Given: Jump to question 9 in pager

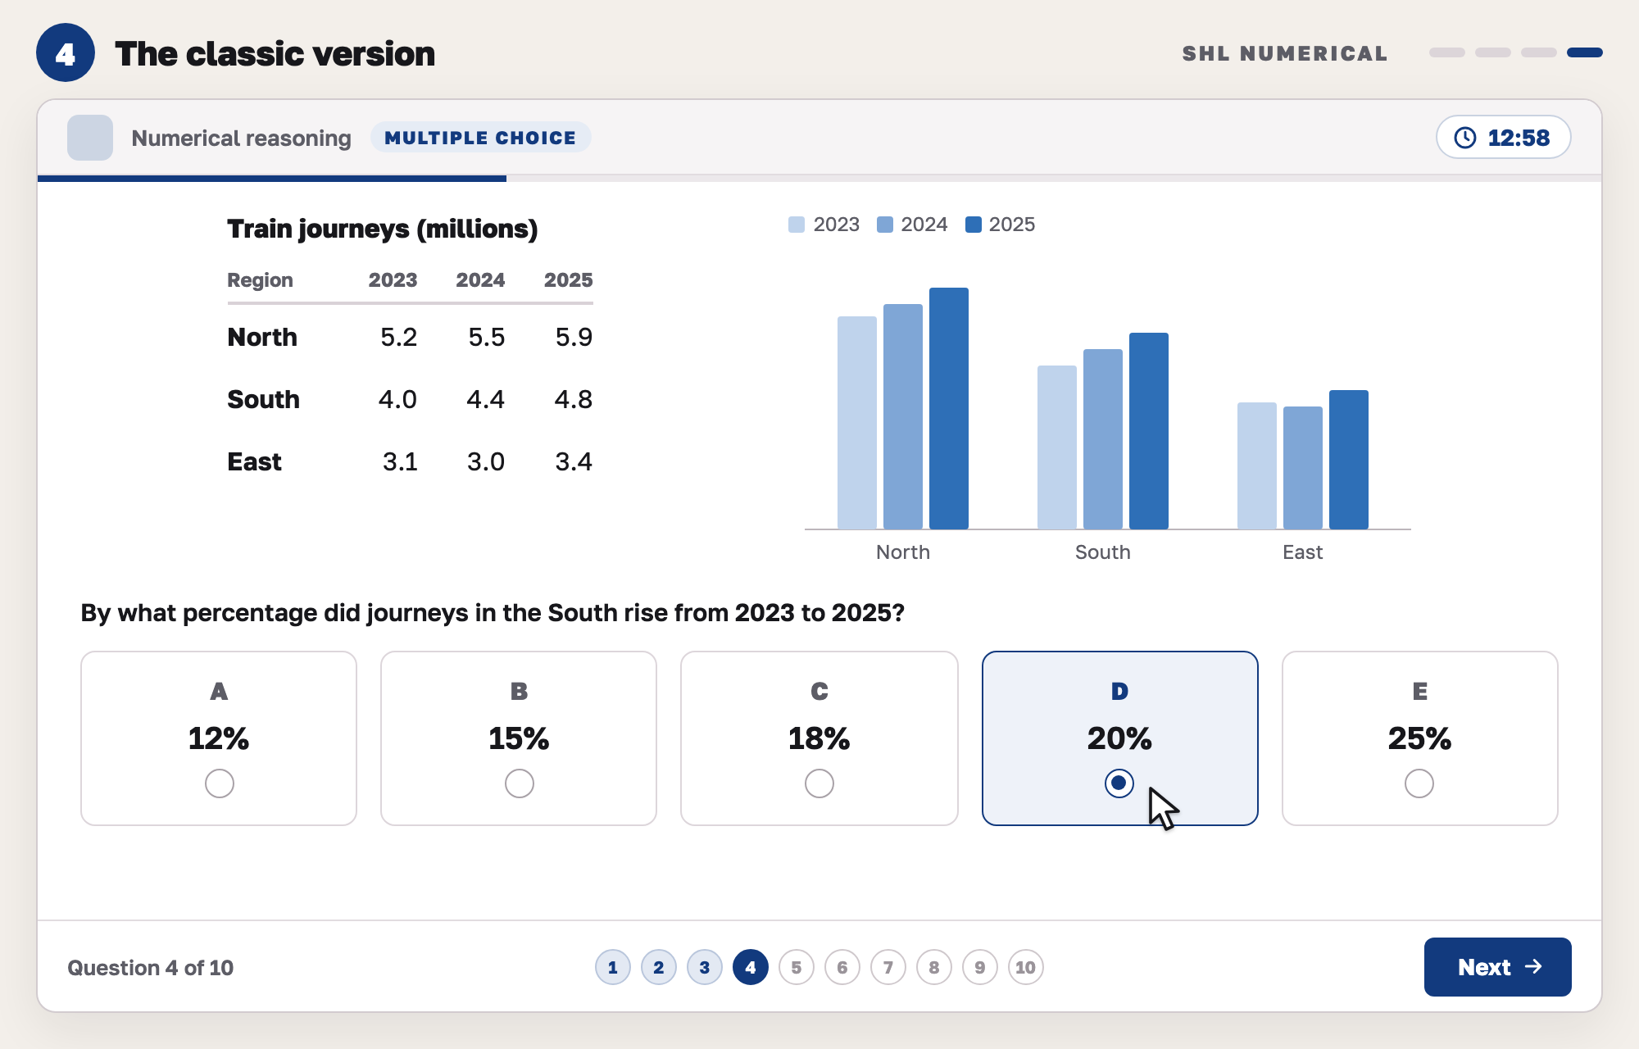Looking at the screenshot, I should (979, 967).
